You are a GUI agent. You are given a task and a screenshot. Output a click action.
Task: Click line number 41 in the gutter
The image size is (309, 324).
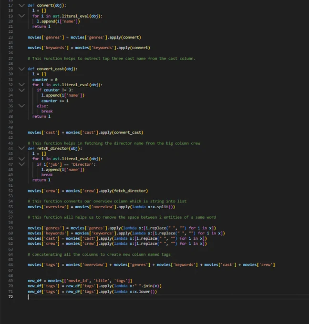[x=10, y=132]
